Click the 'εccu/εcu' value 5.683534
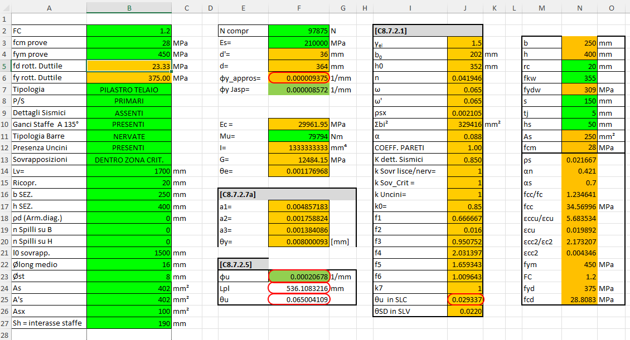Screen dimensions: 630x340 tap(579, 219)
